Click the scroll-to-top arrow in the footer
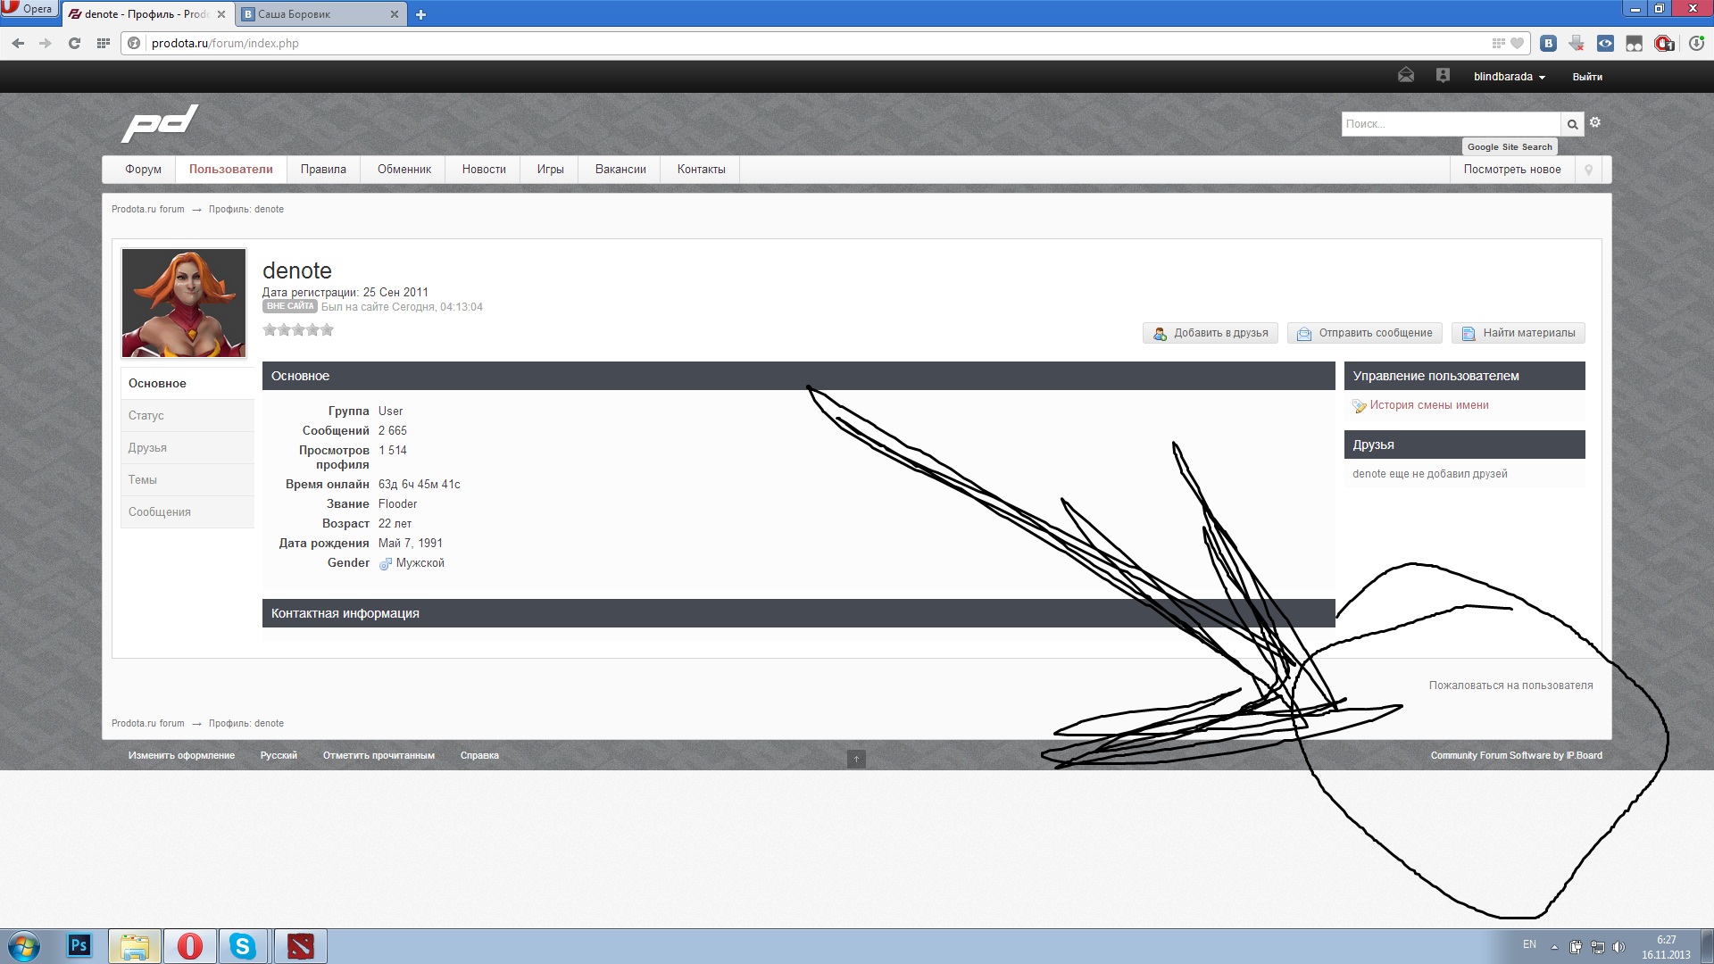This screenshot has height=964, width=1714. pos(856,759)
